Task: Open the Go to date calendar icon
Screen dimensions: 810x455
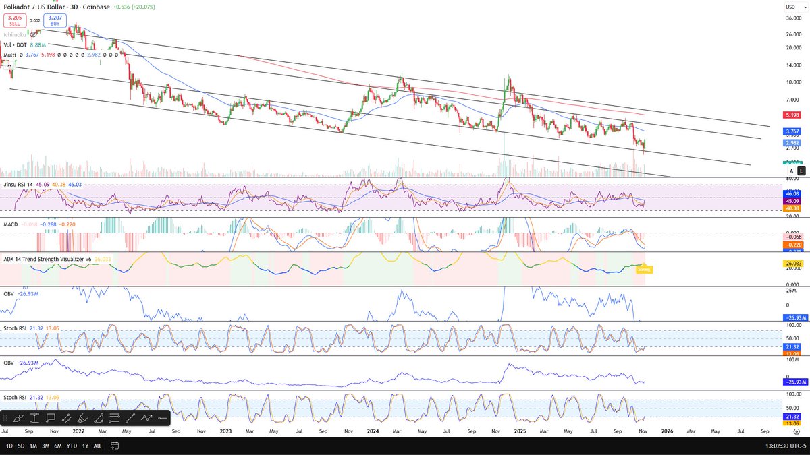Action: (115, 446)
